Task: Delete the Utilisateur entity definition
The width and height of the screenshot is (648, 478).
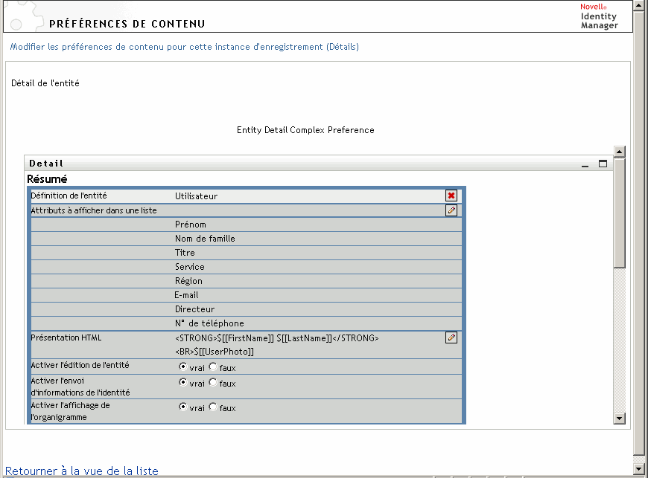Action: pos(451,196)
